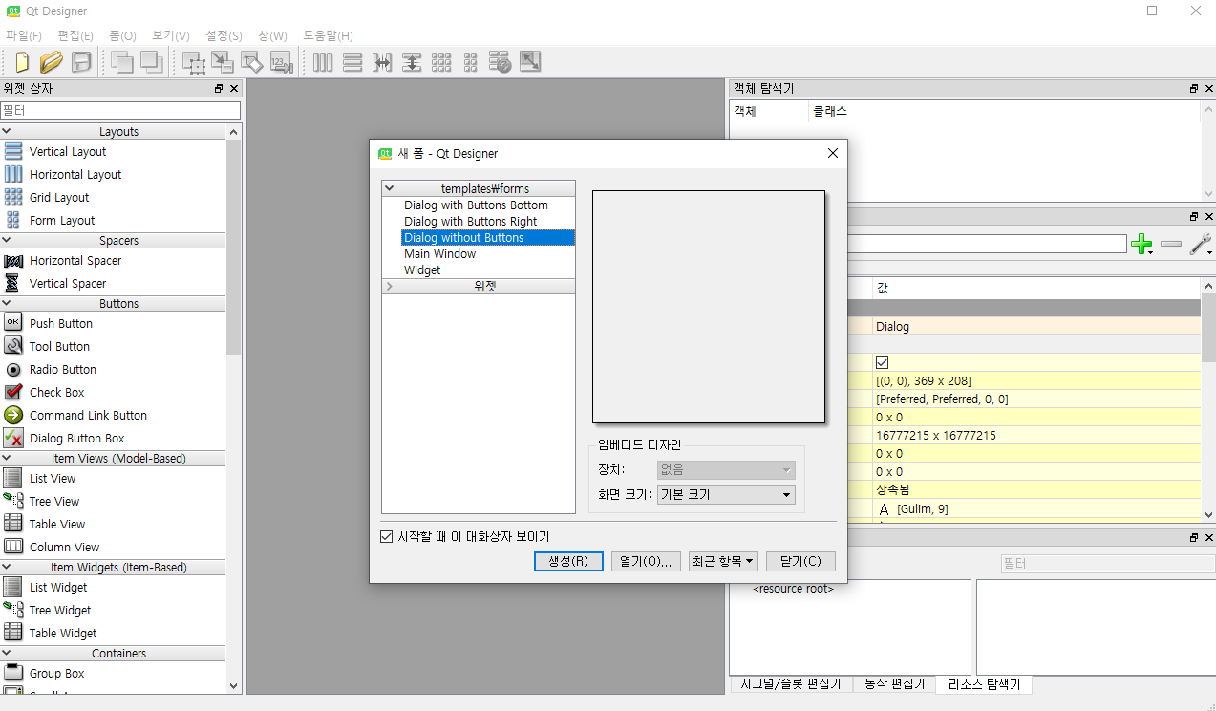Click the 열기(O)... button
The width and height of the screenshot is (1216, 711).
point(646,561)
